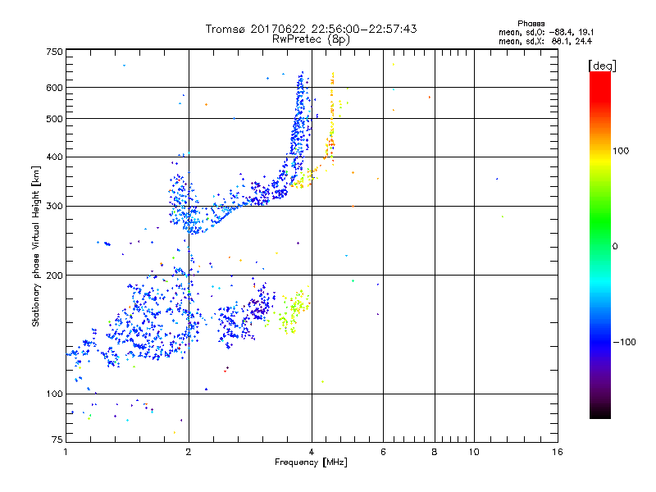Click the '2' x-axis tick label
The image size is (656, 492).
[189, 452]
